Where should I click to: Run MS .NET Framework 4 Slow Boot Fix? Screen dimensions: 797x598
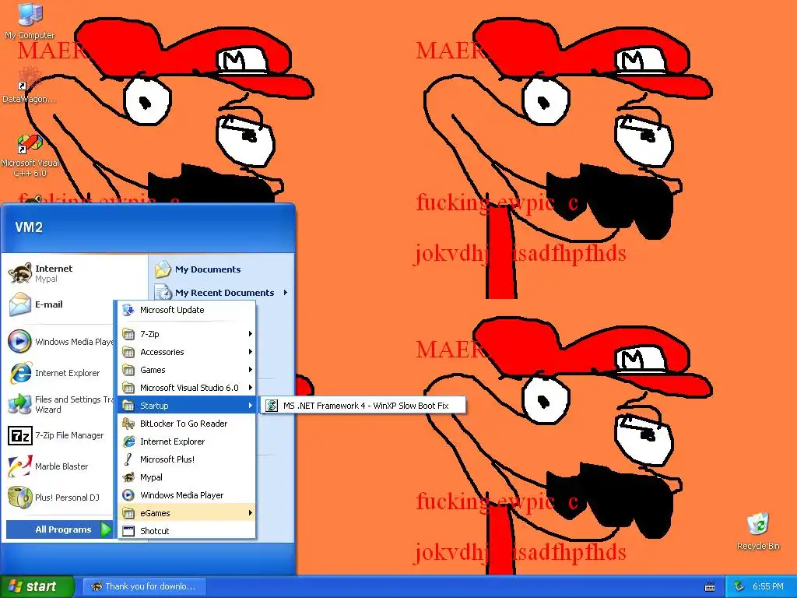pyautogui.click(x=363, y=405)
